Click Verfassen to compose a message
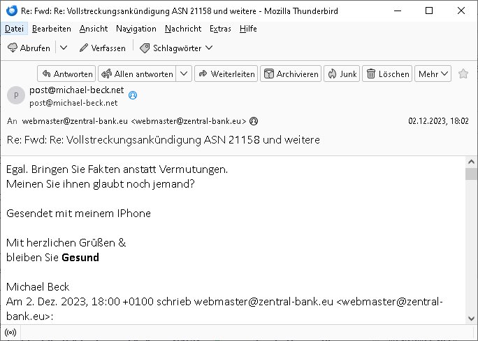 pos(103,48)
